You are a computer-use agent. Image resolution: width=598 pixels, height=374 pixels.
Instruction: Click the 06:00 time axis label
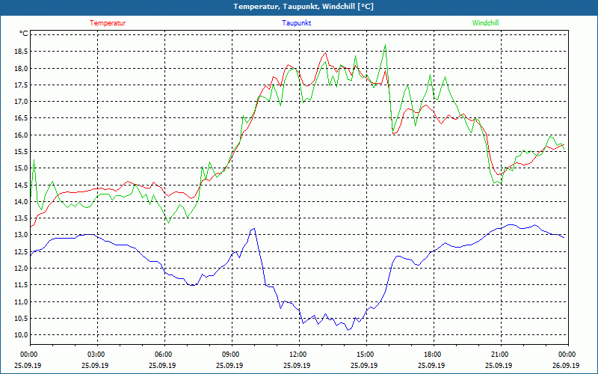(x=164, y=355)
